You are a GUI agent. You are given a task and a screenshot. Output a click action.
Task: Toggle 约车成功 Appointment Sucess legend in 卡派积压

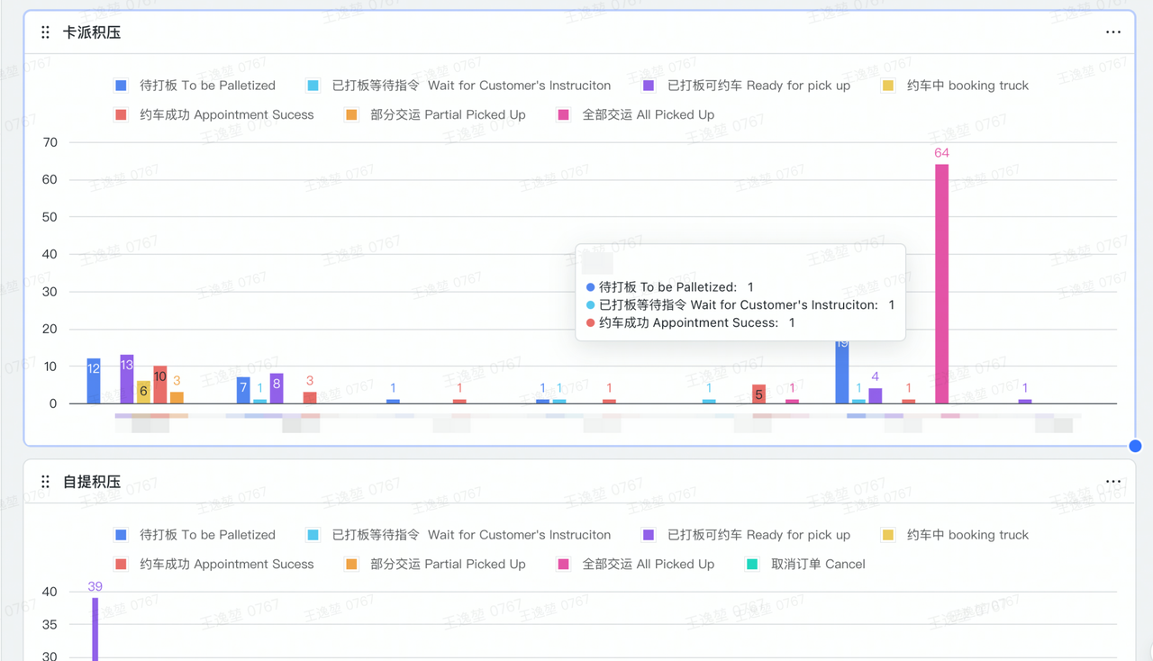(214, 114)
